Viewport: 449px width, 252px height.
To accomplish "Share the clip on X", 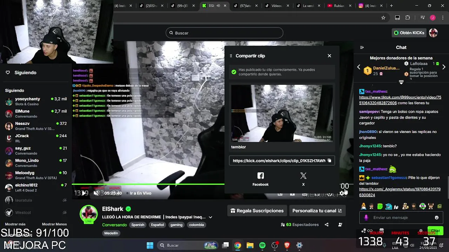I will [303, 179].
